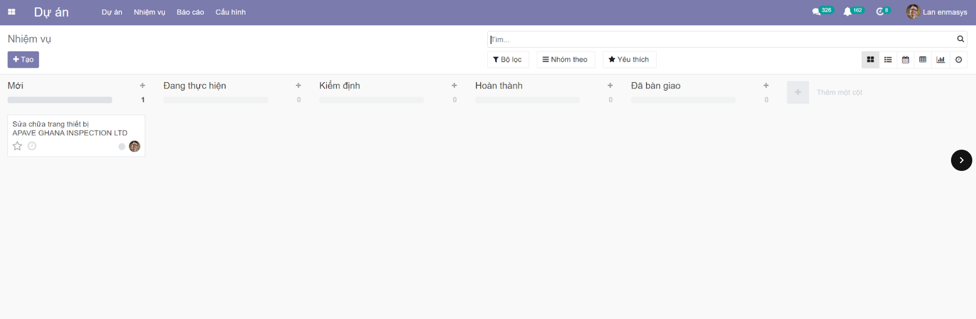This screenshot has width=976, height=319.
Task: Switch to calendar view
Action: (x=905, y=60)
